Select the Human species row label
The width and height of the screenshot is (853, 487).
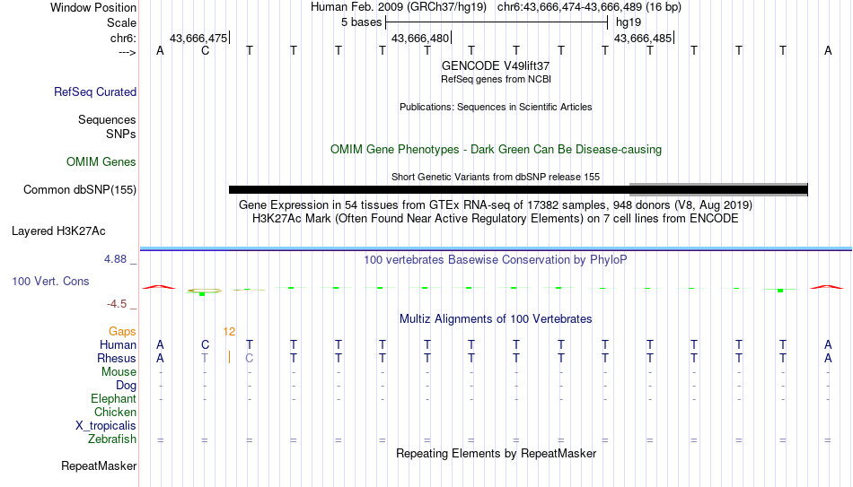tap(118, 344)
